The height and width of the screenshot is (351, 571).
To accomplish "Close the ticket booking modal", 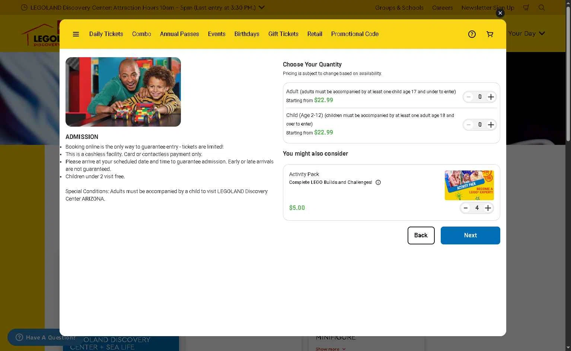I will [500, 13].
